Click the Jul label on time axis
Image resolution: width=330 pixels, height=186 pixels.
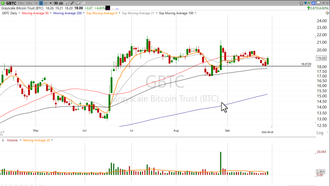pyautogui.click(x=132, y=131)
